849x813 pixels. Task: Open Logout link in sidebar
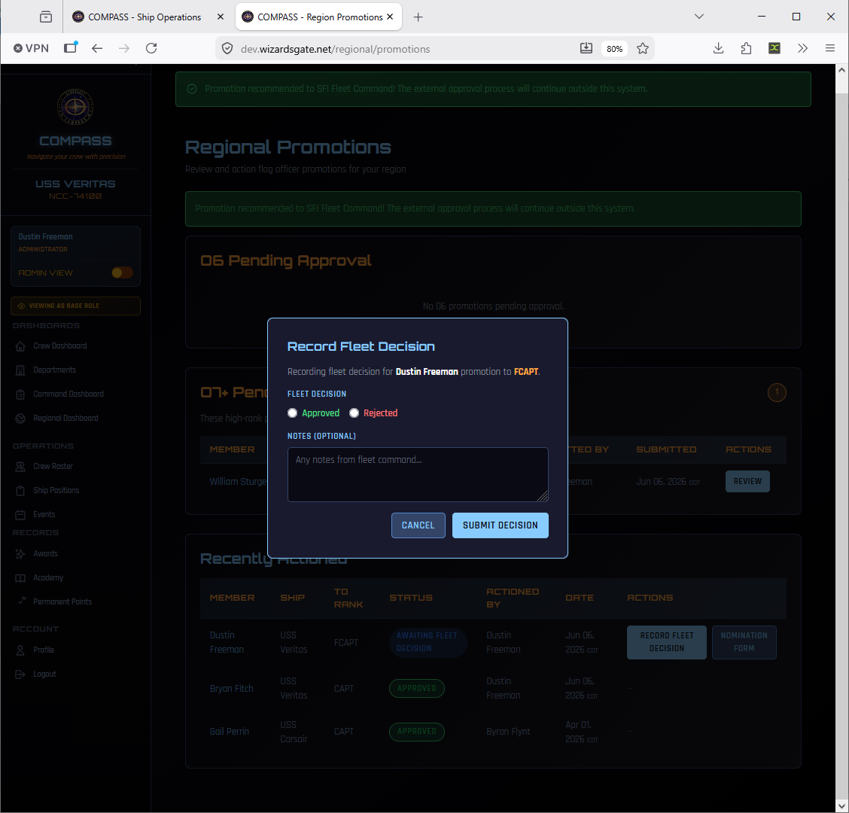tap(45, 674)
